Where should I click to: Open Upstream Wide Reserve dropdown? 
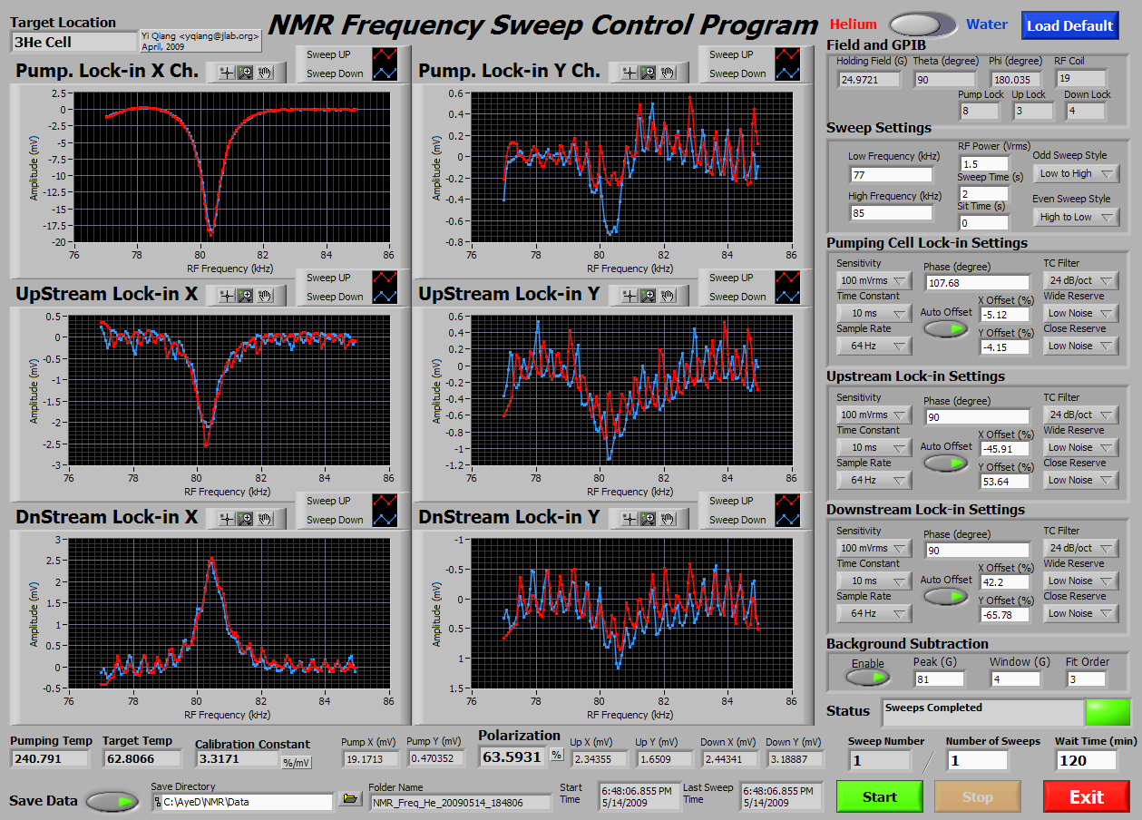(x=1081, y=447)
